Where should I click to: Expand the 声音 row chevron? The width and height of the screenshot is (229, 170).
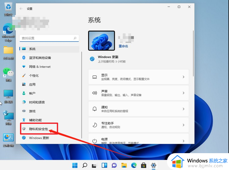click(184, 93)
